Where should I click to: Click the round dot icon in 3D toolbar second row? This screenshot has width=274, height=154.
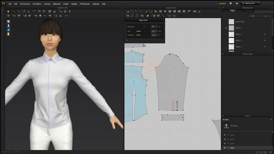40,16
